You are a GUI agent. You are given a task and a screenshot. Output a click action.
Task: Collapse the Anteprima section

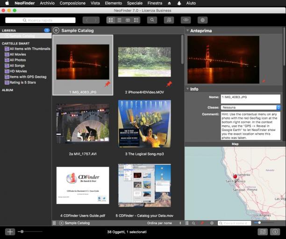187,30
